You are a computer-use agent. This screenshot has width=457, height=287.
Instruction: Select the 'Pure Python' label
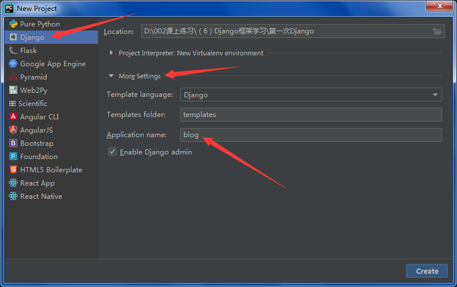(x=40, y=24)
